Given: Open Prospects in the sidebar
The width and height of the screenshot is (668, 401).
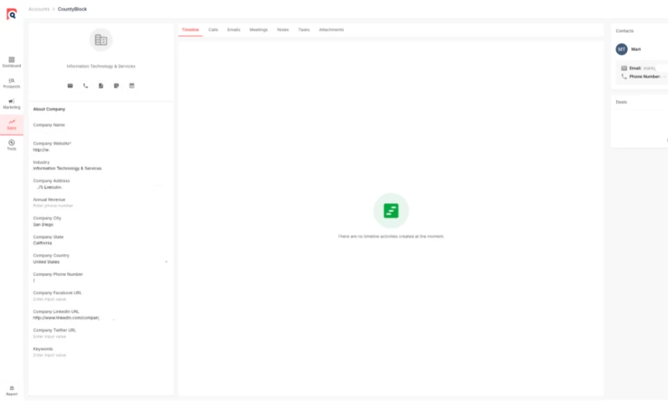Looking at the screenshot, I should pyautogui.click(x=12, y=83).
